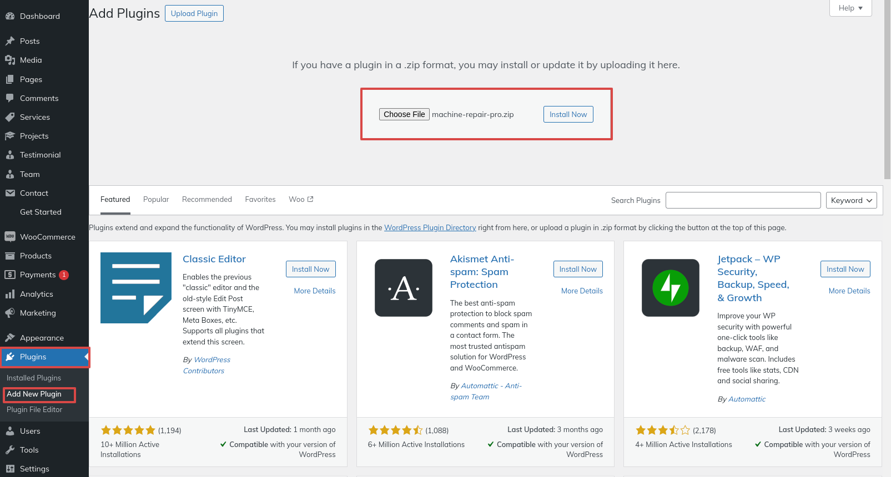Focus the Search Plugins input field

pyautogui.click(x=743, y=200)
